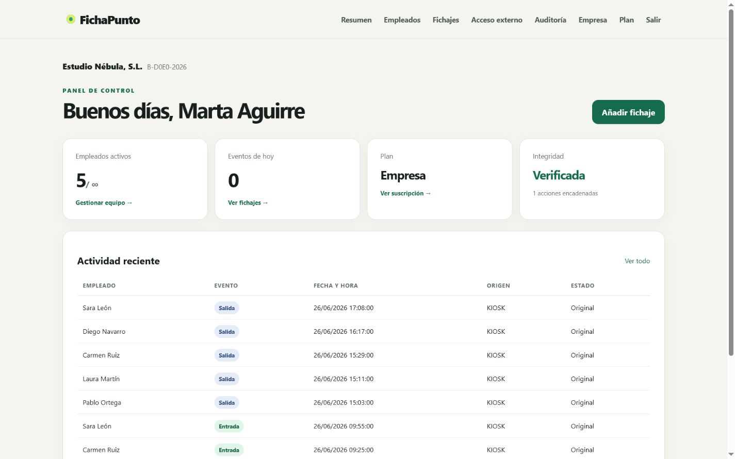Click the Integridad Verificada card
Screen dimensions: 735x459
(x=592, y=179)
